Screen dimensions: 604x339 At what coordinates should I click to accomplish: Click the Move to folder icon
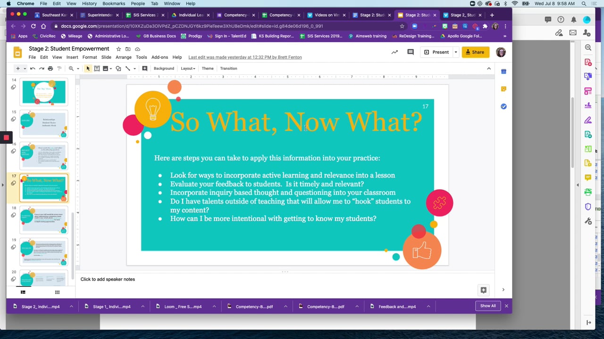pyautogui.click(x=128, y=49)
